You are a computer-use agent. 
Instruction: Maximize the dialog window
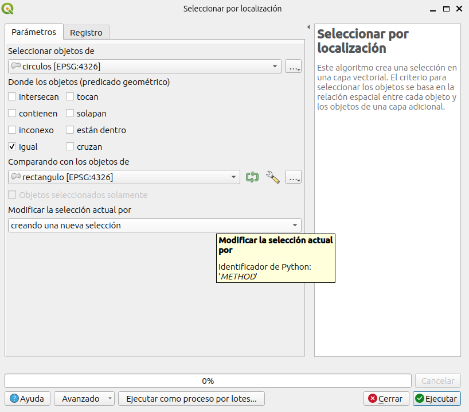point(445,9)
